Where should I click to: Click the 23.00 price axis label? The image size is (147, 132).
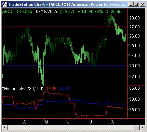pyautogui.click(x=134, y=66)
